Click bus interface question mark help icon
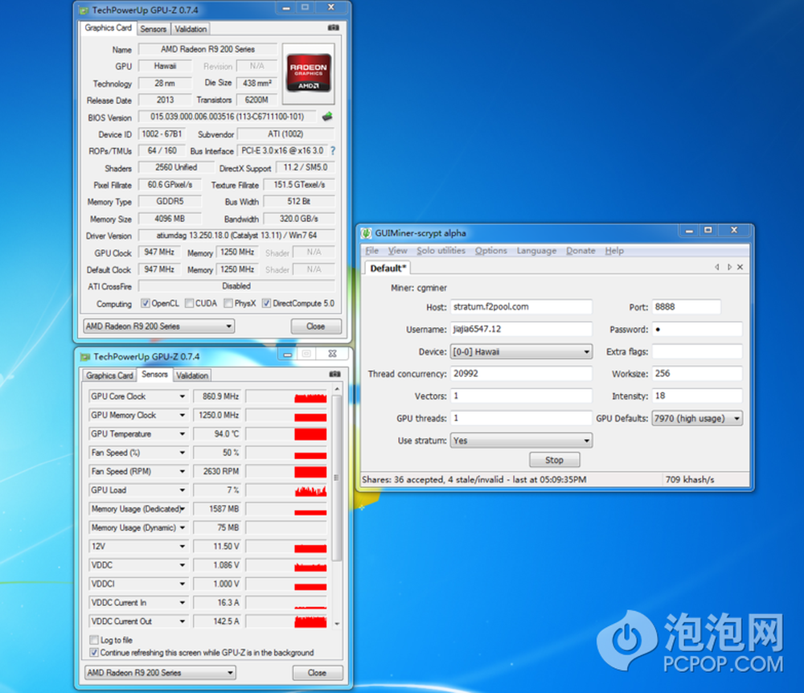 334,150
